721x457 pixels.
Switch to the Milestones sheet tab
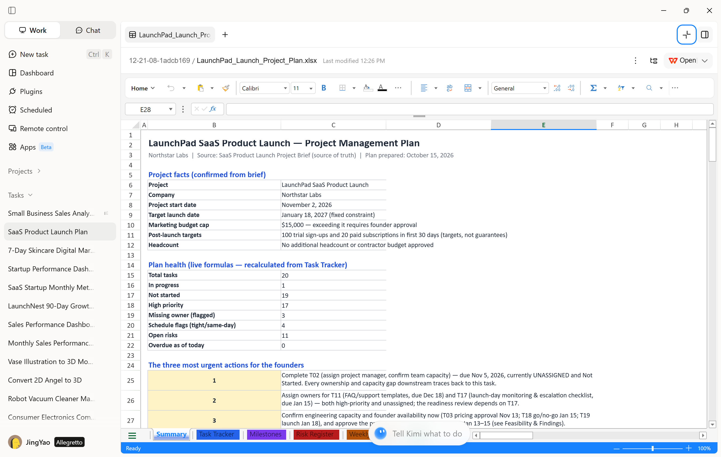(x=266, y=434)
